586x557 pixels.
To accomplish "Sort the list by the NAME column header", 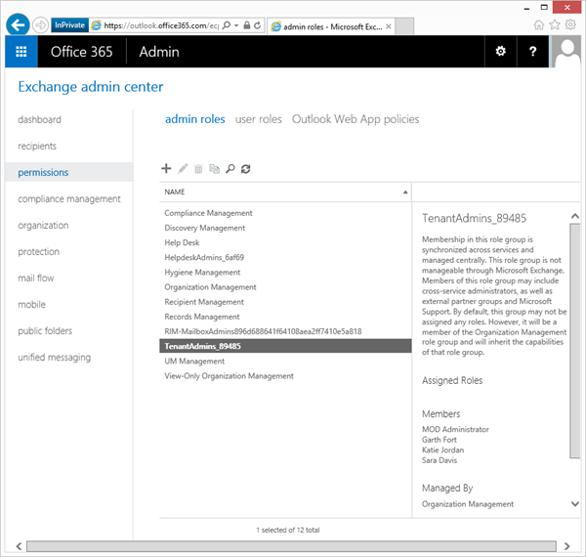I will pyautogui.click(x=176, y=193).
